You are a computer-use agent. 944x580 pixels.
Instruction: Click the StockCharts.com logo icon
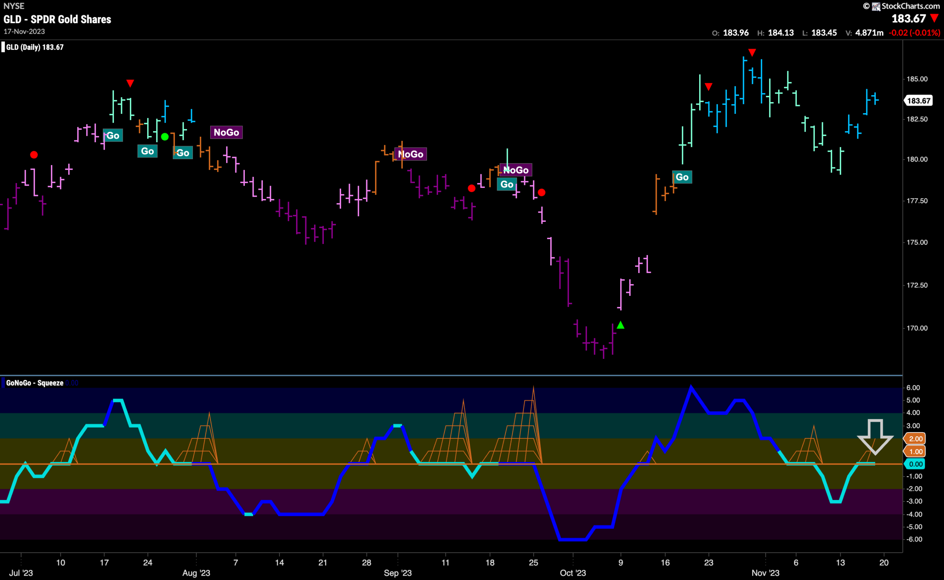tap(876, 6)
